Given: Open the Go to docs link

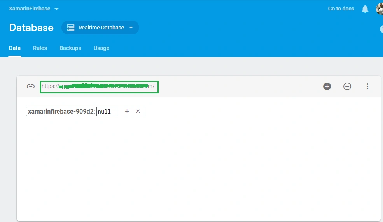Looking at the screenshot, I should point(341,9).
